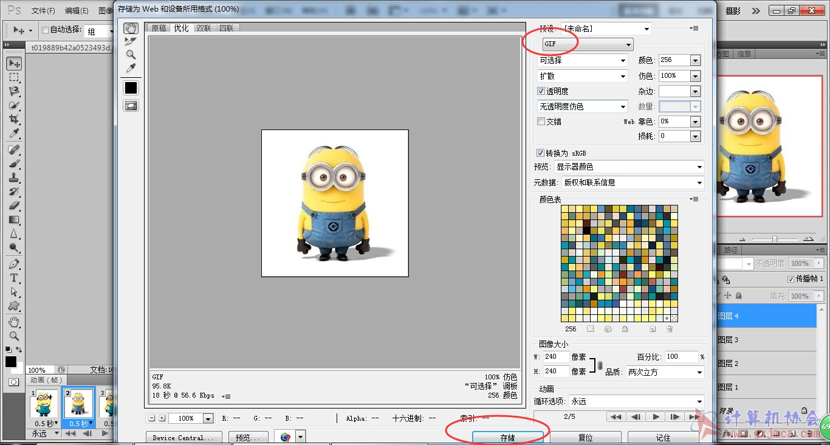The height and width of the screenshot is (445, 830).
Task: Open the 扩散 dither method dropdown
Action: pyautogui.click(x=583, y=76)
